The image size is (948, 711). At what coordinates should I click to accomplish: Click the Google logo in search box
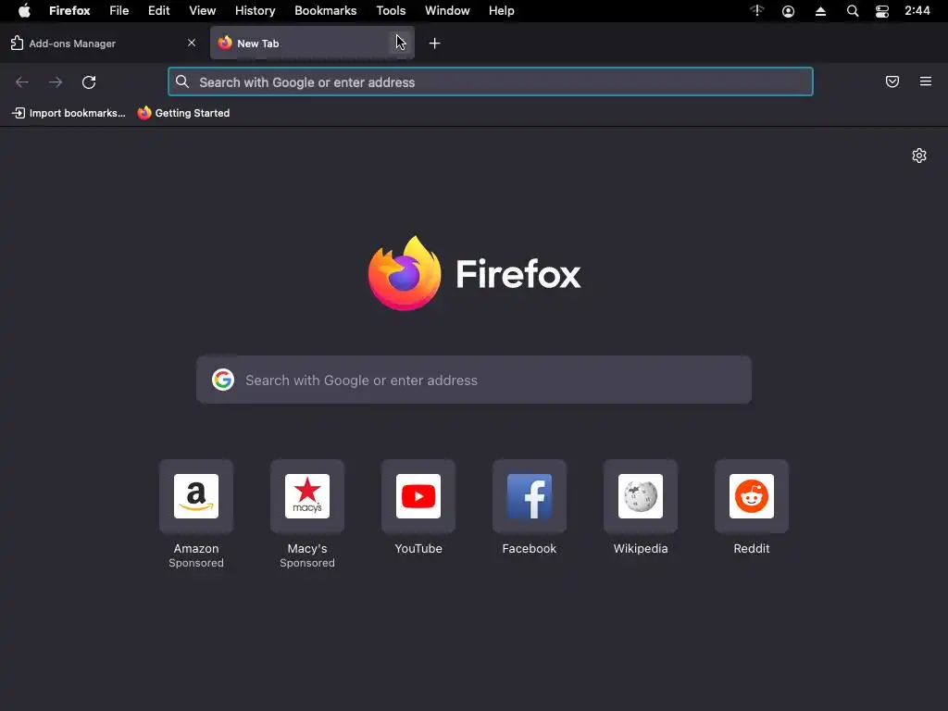click(x=223, y=380)
